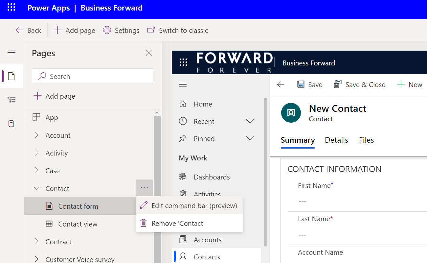
Task: Click the New Contact title
Action: tap(337, 108)
